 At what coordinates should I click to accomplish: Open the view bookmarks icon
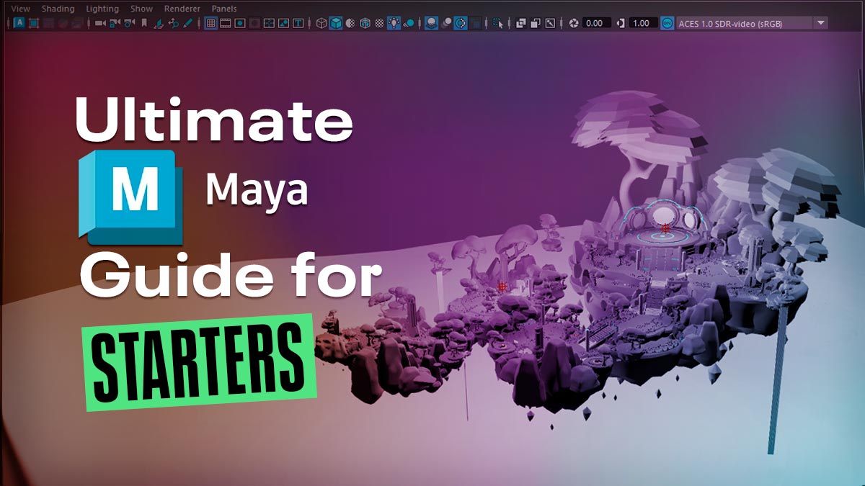pos(144,22)
